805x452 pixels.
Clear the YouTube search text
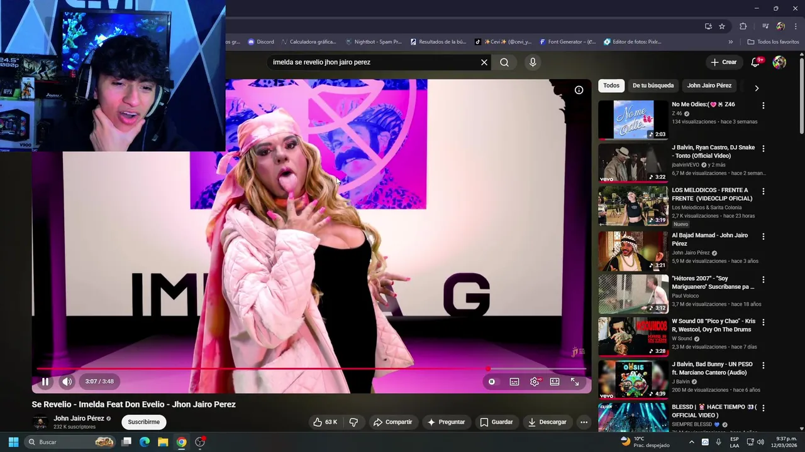(x=484, y=62)
